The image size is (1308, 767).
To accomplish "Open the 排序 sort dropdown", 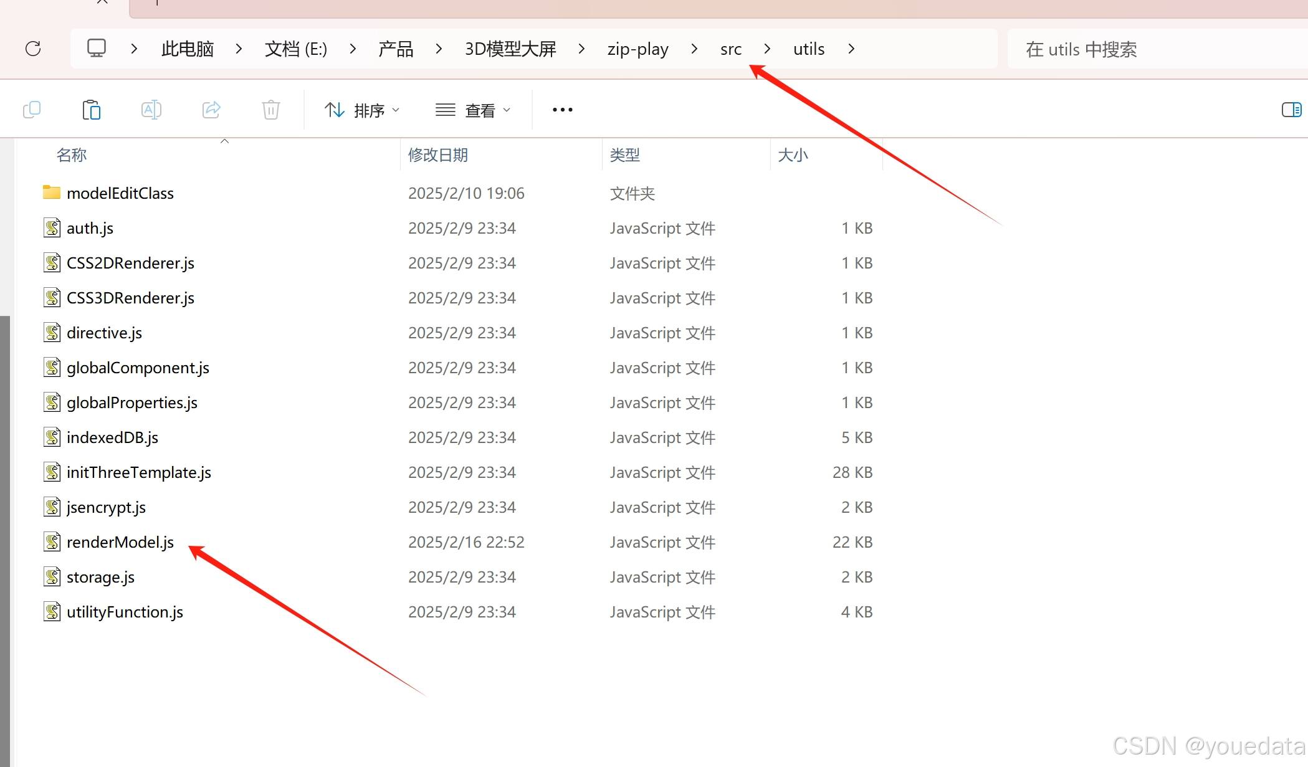I will click(362, 110).
